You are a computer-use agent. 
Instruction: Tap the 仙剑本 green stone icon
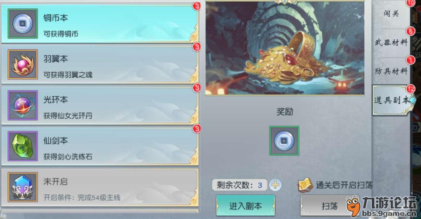click(23, 146)
